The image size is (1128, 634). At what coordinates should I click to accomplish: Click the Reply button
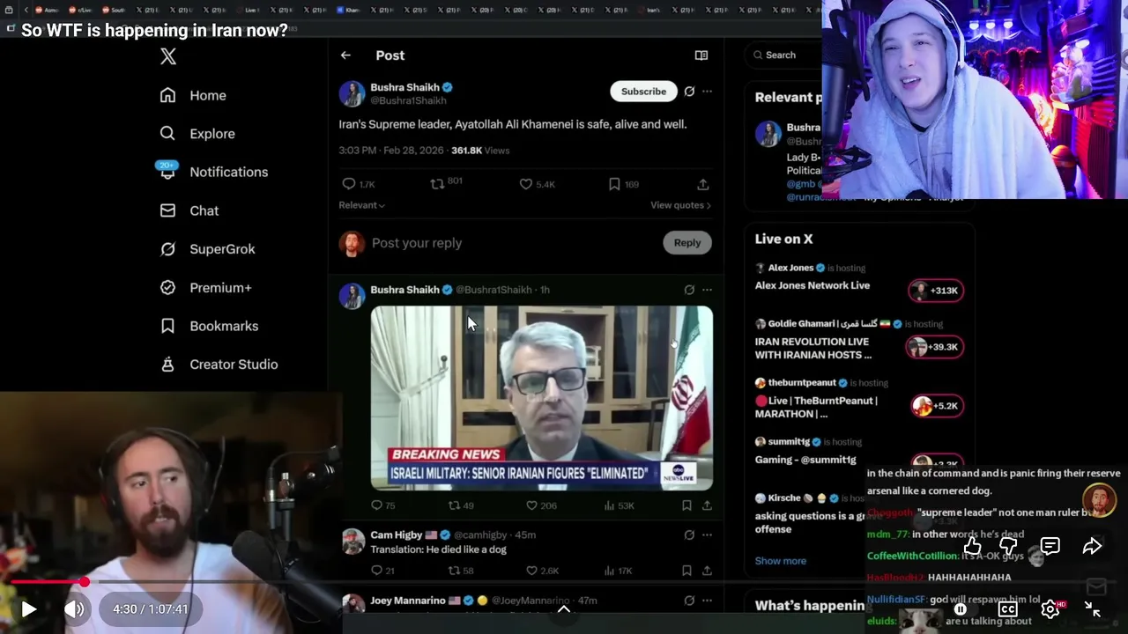point(687,243)
